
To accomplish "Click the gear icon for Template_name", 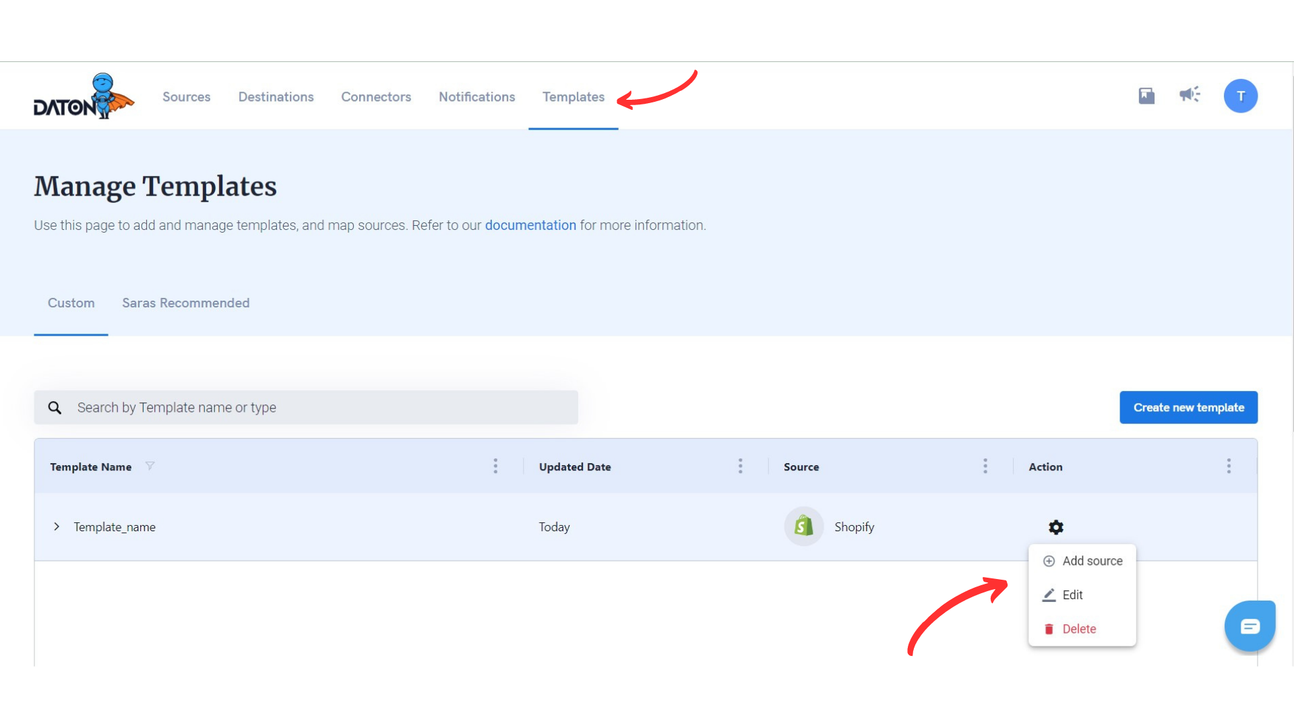I will pos(1055,527).
